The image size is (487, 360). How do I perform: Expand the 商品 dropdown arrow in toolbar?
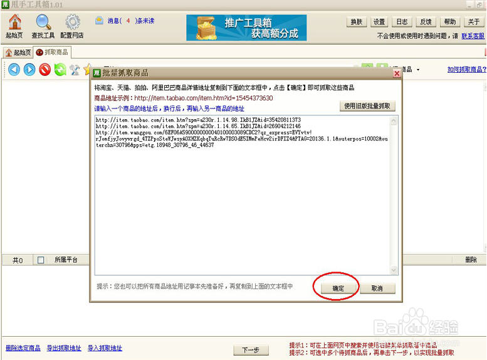pyautogui.click(x=418, y=70)
